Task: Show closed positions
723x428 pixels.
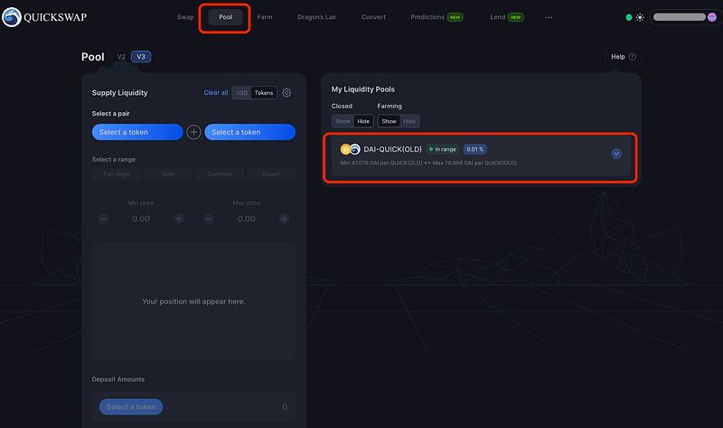Action: [343, 121]
